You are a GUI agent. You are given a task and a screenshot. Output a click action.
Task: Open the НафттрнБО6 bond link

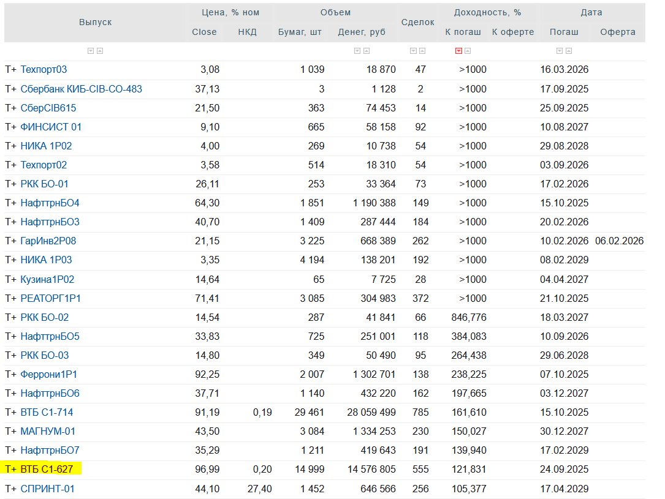click(50, 394)
